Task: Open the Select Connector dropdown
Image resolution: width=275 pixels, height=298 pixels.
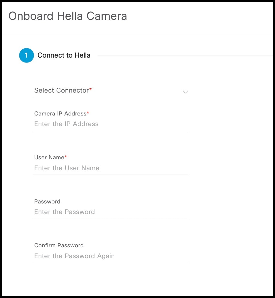Action: tap(111, 92)
